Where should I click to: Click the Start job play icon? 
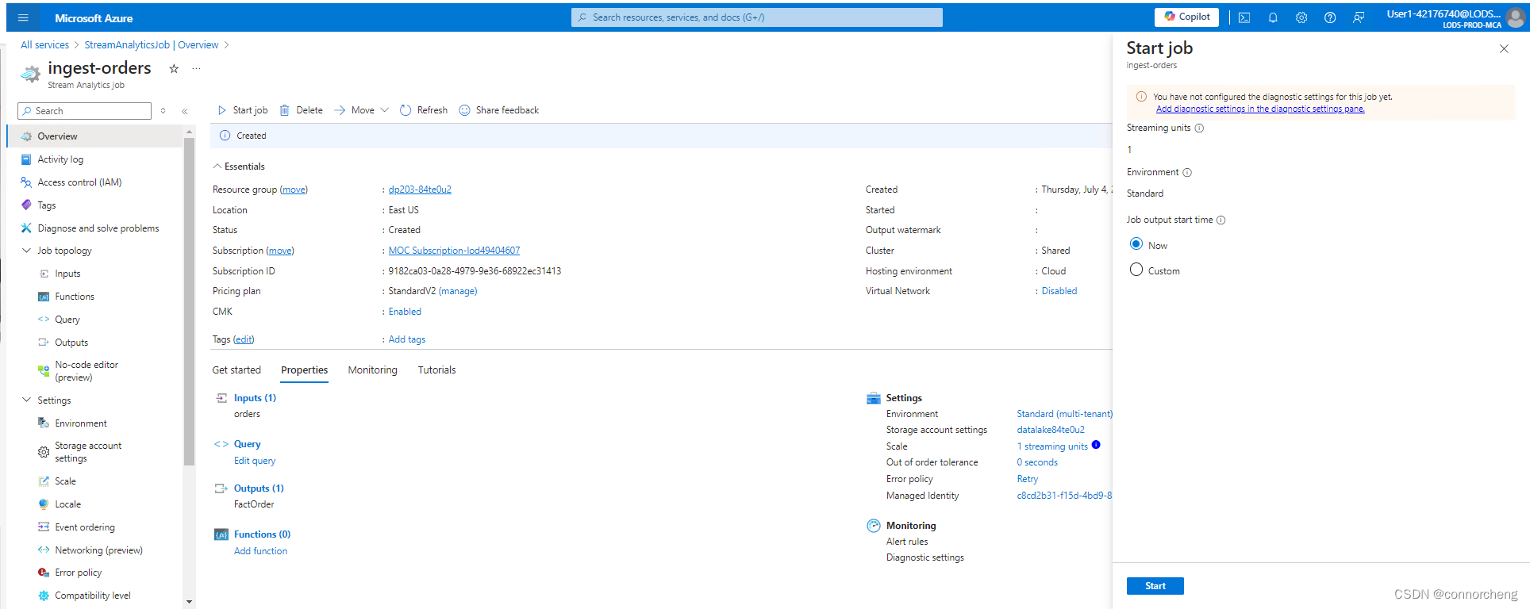pyautogui.click(x=222, y=110)
